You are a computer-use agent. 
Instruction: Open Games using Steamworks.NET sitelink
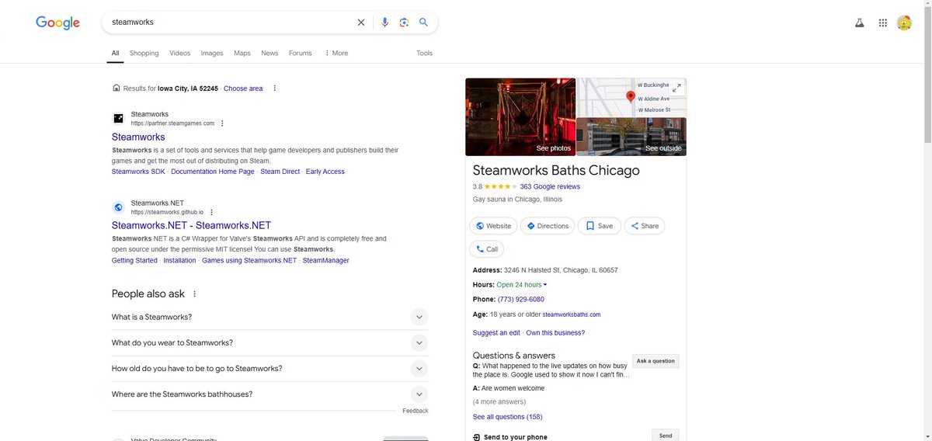[x=249, y=260]
